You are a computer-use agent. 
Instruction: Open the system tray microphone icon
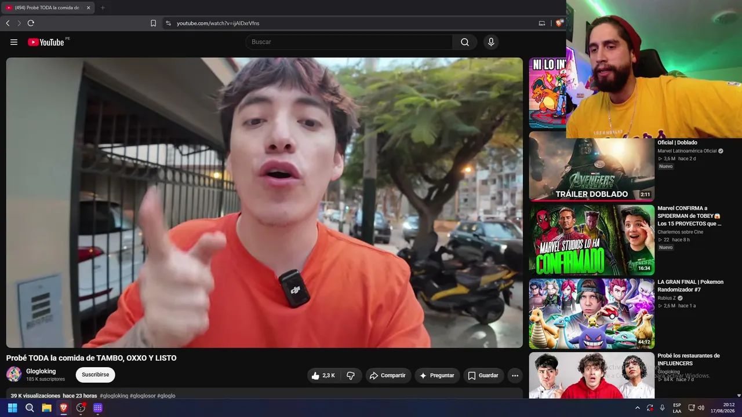tap(662, 408)
